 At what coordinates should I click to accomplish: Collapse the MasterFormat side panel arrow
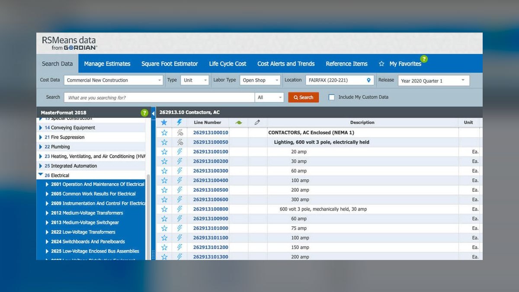153,113
